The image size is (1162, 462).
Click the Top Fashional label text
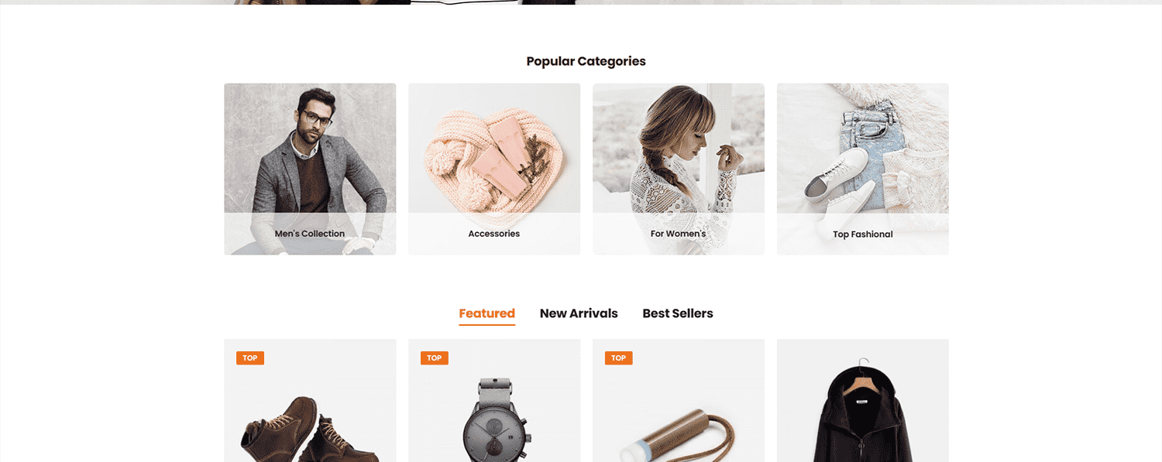click(x=863, y=234)
